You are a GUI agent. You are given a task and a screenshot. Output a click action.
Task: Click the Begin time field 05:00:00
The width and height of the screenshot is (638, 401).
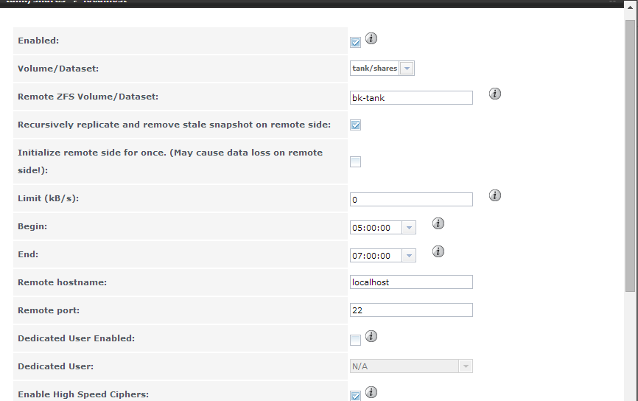[x=376, y=228]
